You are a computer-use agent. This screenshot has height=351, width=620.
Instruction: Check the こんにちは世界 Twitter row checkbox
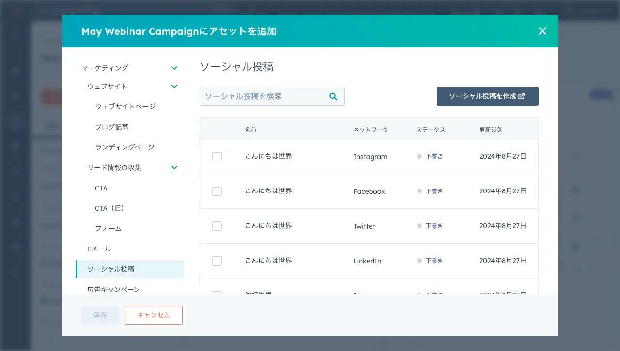click(x=217, y=226)
